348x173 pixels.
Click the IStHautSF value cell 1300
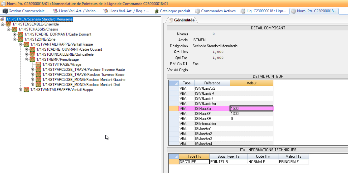(251, 114)
